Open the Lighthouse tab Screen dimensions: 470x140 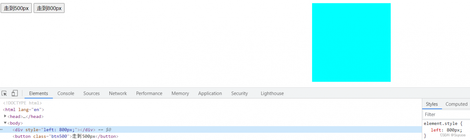pyautogui.click(x=272, y=93)
